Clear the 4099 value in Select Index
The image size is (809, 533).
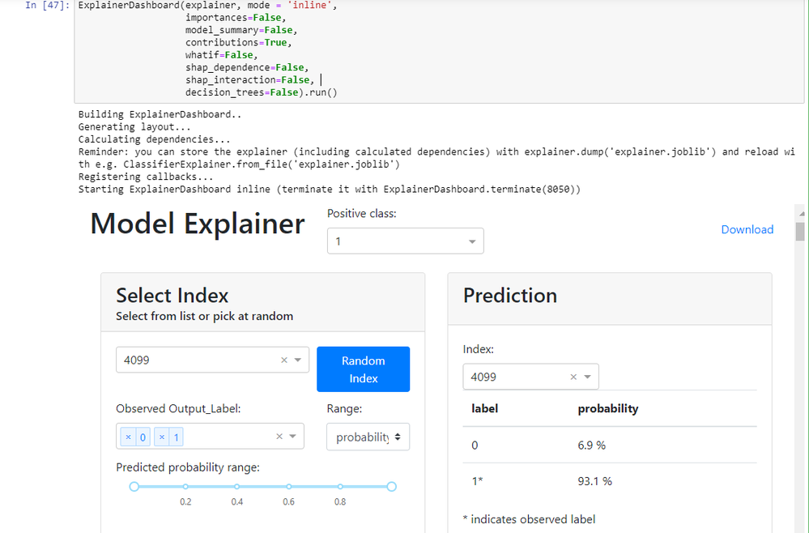click(284, 360)
